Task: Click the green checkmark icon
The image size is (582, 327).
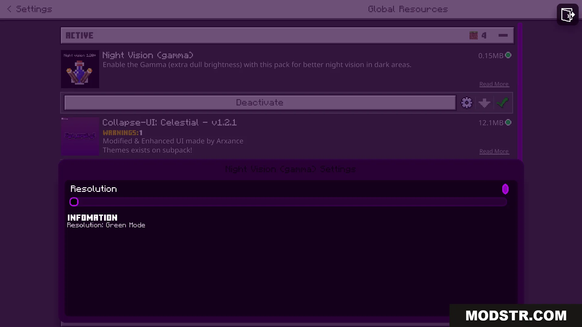Action: 502,103
